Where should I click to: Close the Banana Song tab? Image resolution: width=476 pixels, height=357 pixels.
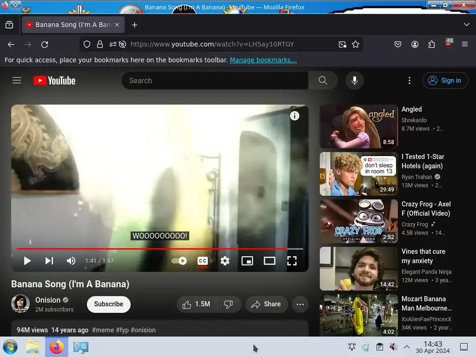click(117, 25)
